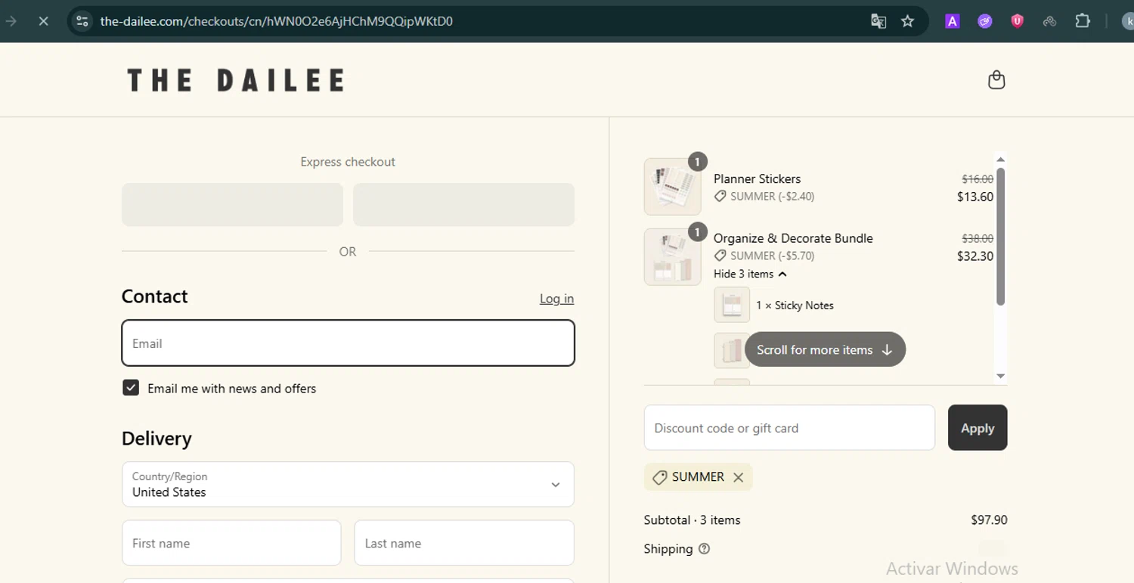Click the second express checkout button
The height and width of the screenshot is (583, 1134).
pos(463,205)
